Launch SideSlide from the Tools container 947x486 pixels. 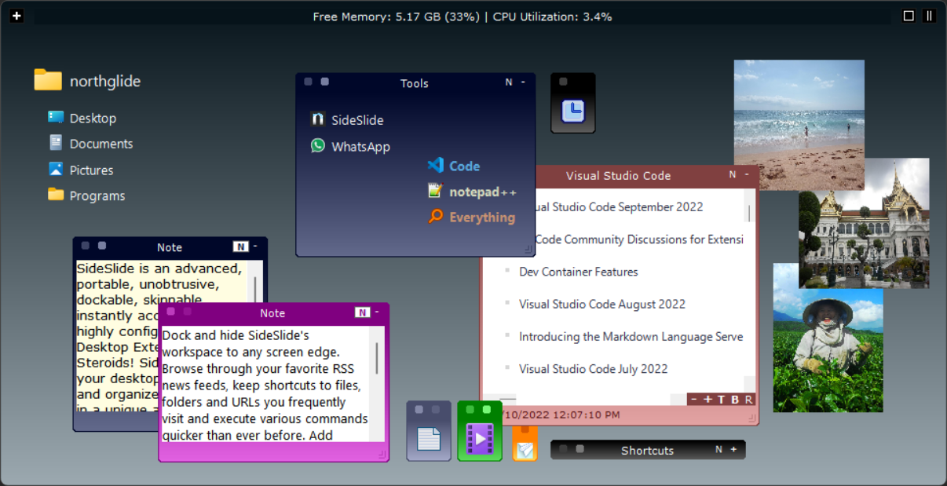[352, 119]
